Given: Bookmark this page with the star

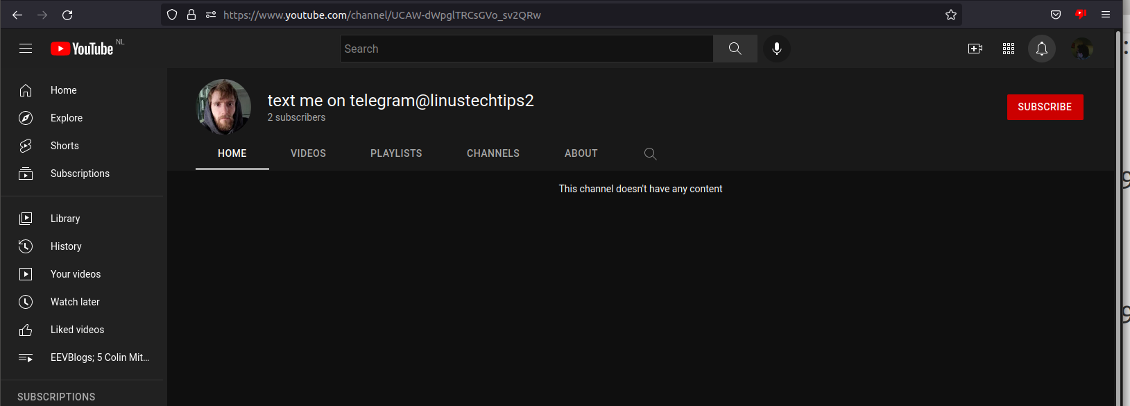Looking at the screenshot, I should tap(951, 15).
